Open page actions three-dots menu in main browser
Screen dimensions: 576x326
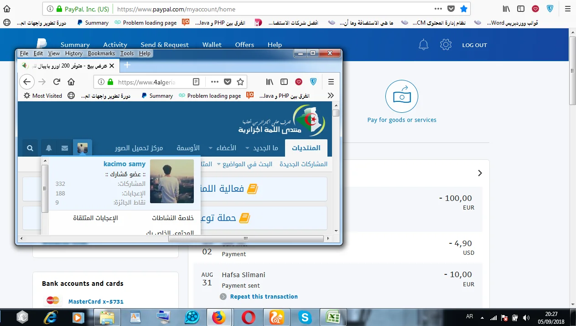click(438, 9)
